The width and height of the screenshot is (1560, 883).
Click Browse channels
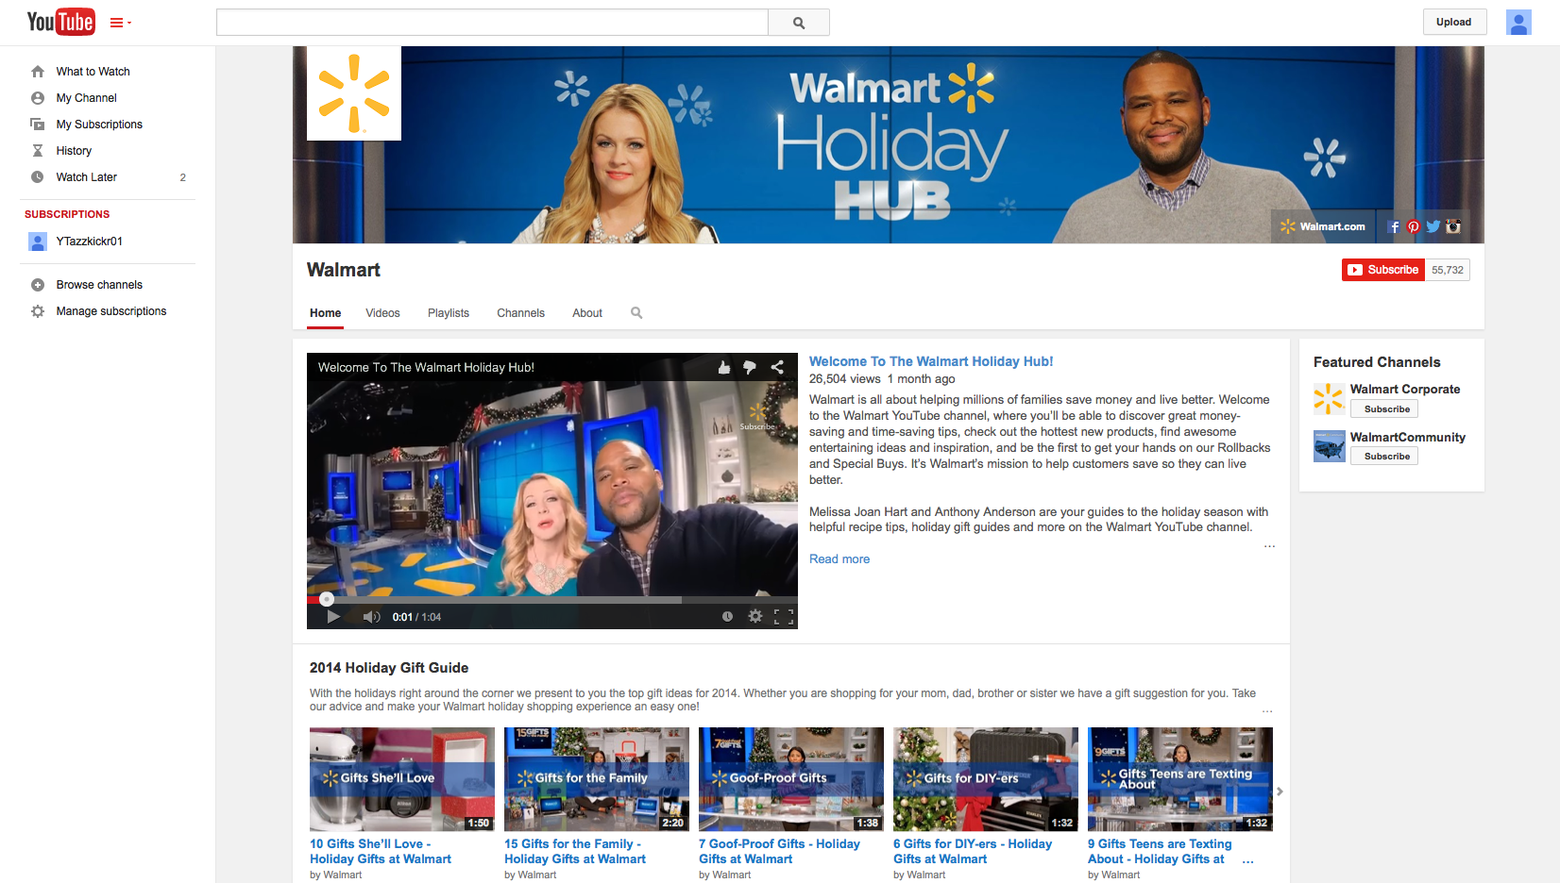[99, 285]
